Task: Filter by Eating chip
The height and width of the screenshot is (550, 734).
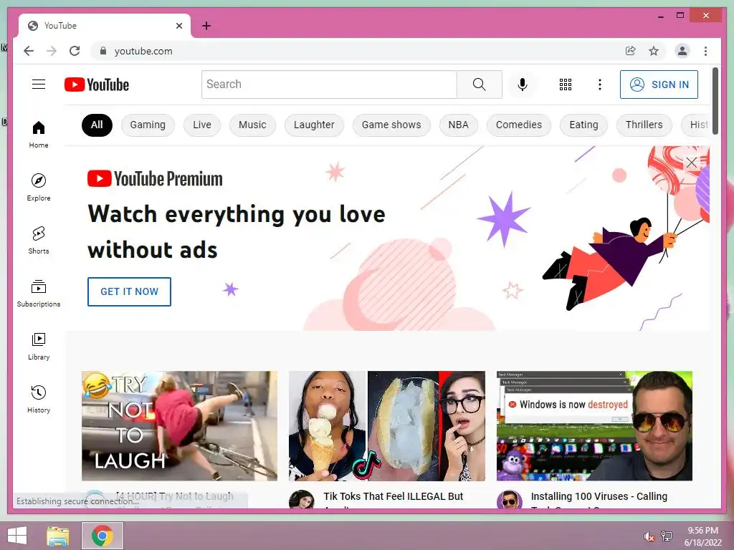Action: pyautogui.click(x=583, y=125)
